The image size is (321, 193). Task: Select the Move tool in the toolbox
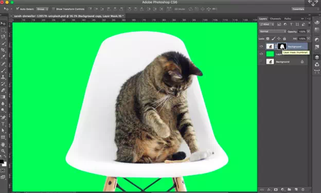coord(3,24)
